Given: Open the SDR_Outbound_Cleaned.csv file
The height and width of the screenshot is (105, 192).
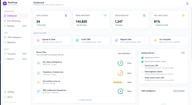Looking at the screenshot, I should coord(129,91).
